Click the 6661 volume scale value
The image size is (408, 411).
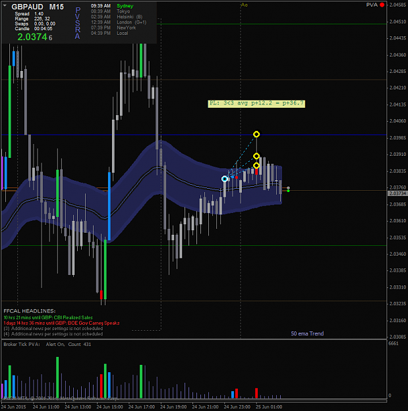[393, 343]
